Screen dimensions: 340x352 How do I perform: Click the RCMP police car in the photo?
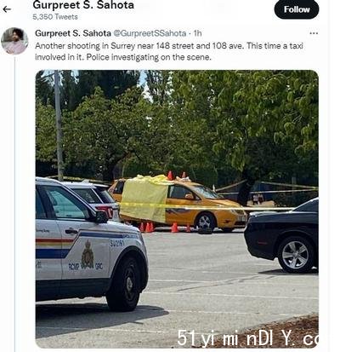[91, 245]
